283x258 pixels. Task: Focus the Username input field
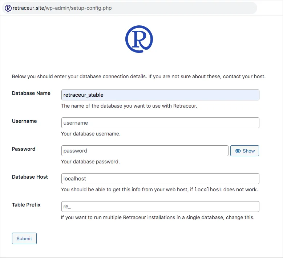click(160, 123)
